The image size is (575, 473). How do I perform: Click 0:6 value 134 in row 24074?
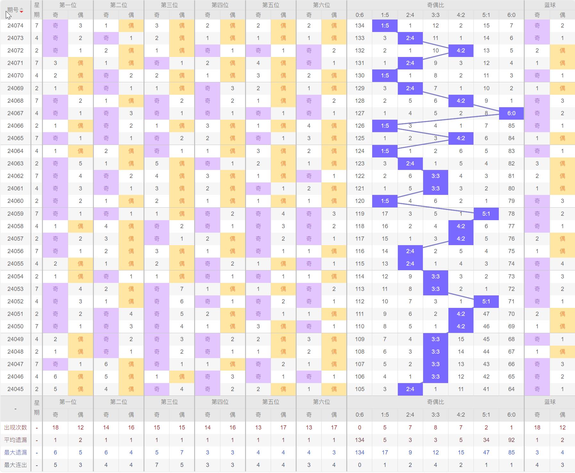[359, 26]
